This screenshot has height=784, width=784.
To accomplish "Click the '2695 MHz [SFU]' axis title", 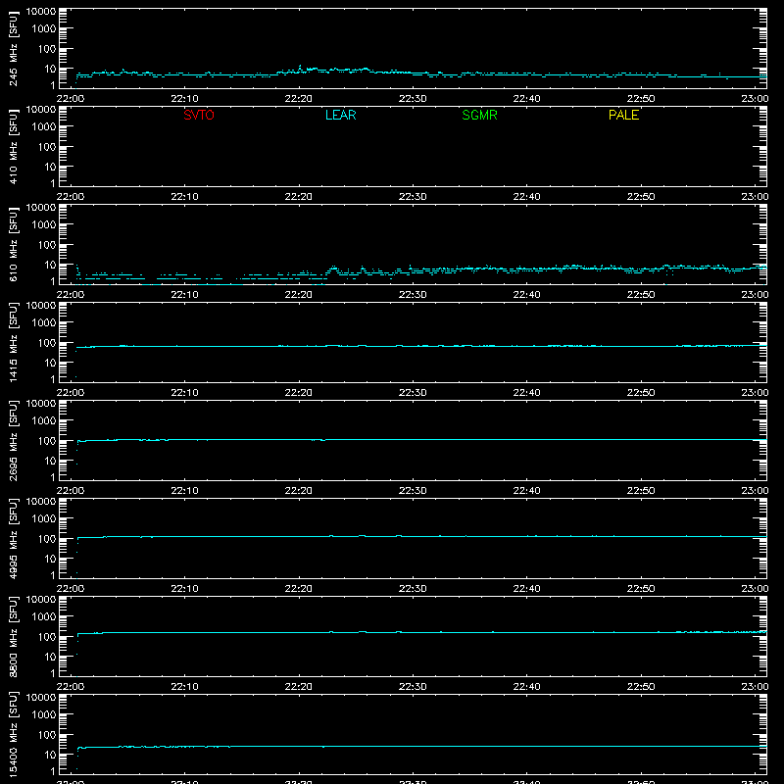I will pos(13,440).
